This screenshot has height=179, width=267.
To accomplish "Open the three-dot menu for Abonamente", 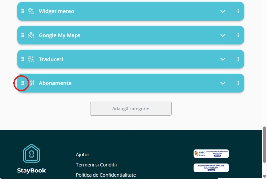I will [238, 83].
